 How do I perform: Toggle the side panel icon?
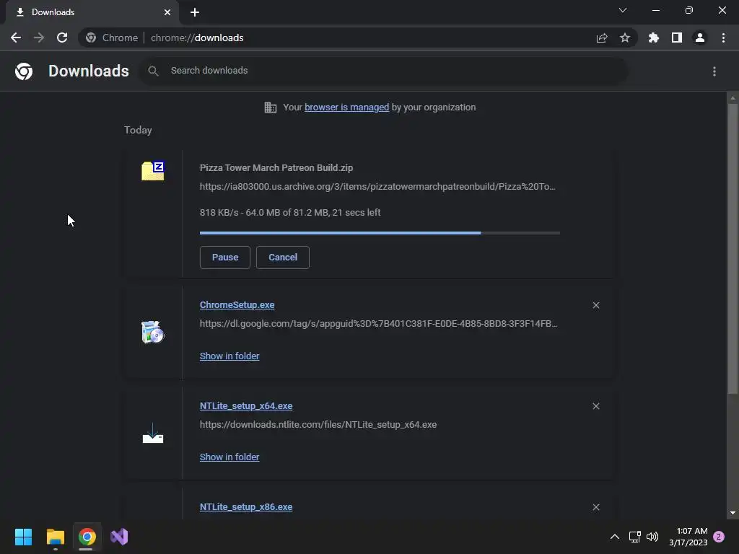(x=677, y=38)
